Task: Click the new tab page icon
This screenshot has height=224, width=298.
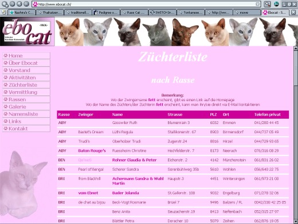Action: click(3, 12)
